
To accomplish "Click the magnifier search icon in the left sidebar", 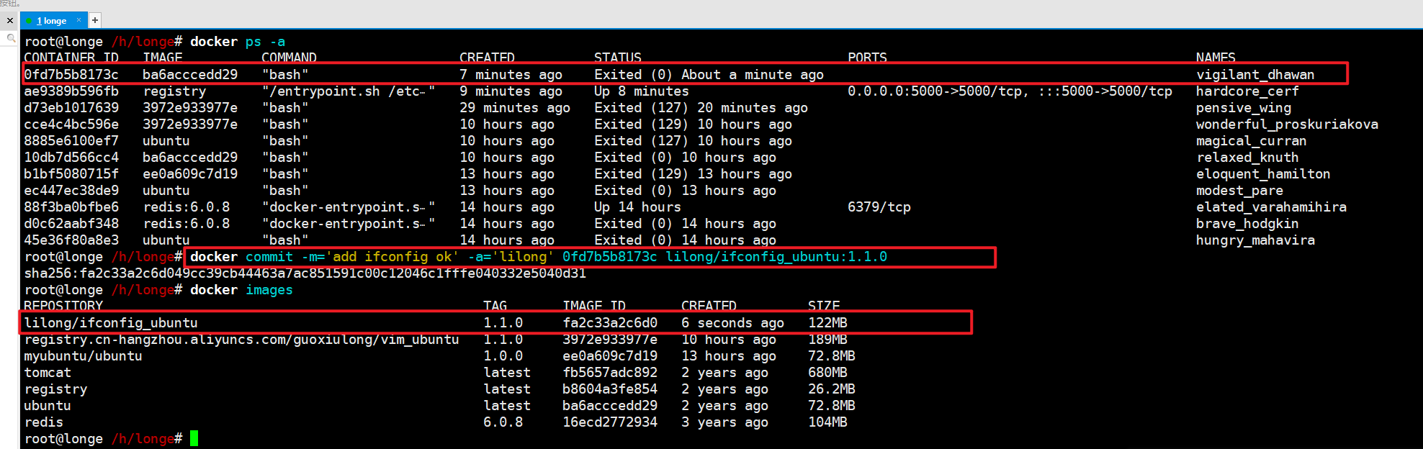I will click(11, 38).
